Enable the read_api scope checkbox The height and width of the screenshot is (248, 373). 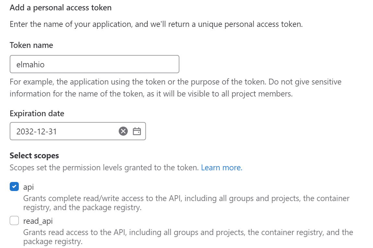tap(14, 220)
